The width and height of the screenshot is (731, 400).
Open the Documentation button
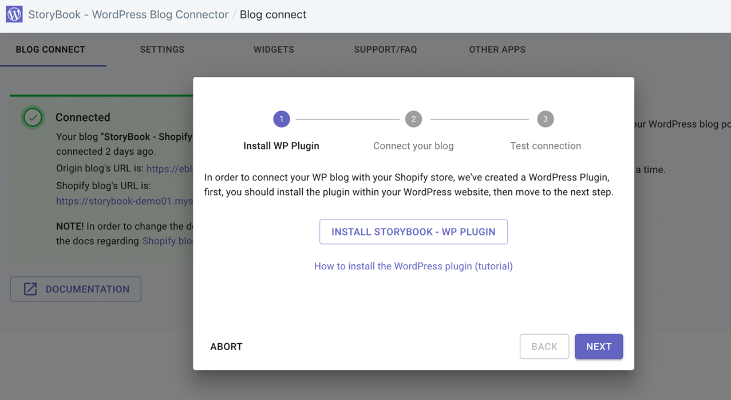76,289
